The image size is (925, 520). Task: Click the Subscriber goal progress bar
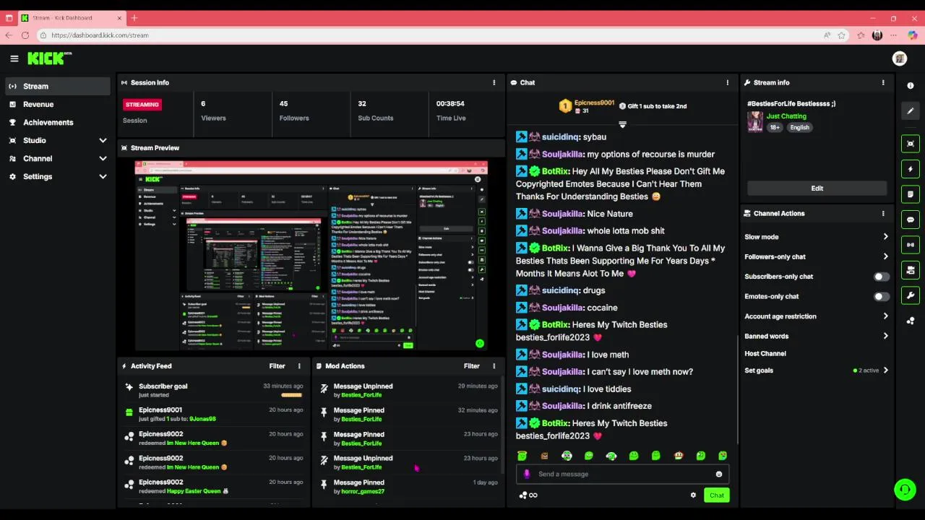click(291, 395)
